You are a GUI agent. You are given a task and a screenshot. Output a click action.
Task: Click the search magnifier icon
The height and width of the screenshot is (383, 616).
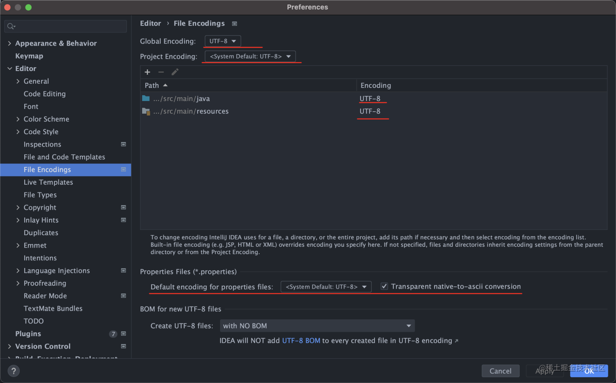click(x=11, y=26)
